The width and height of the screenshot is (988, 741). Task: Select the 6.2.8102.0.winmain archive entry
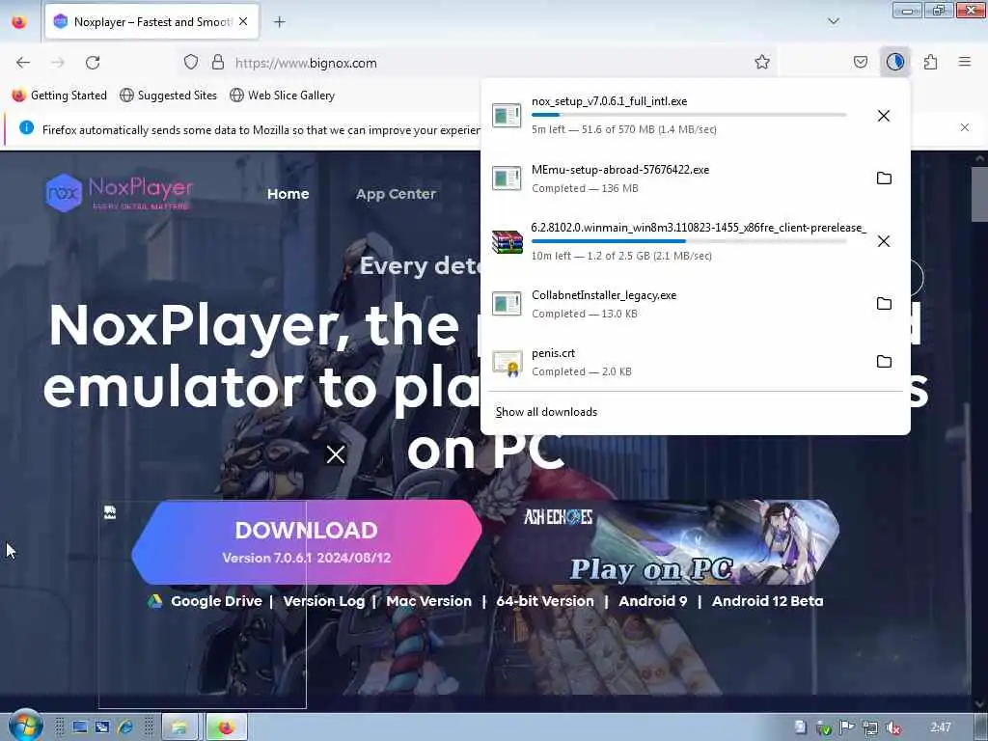tap(674, 241)
